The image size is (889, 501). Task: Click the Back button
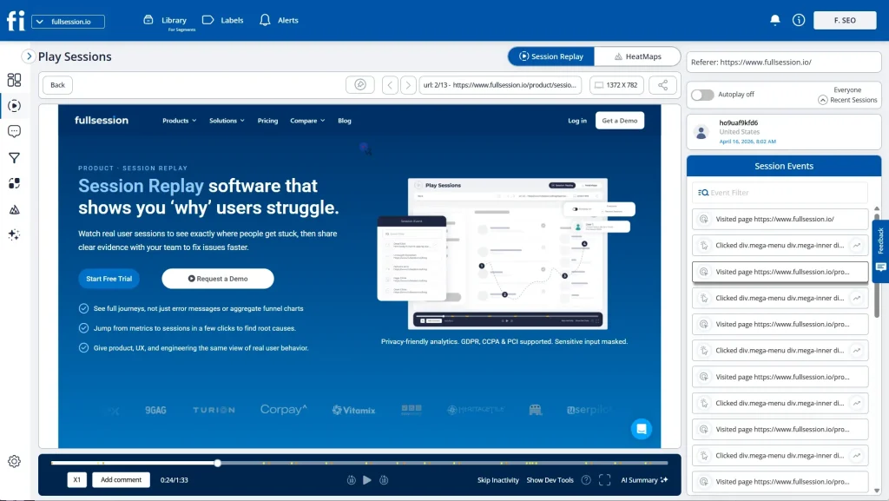coord(57,85)
